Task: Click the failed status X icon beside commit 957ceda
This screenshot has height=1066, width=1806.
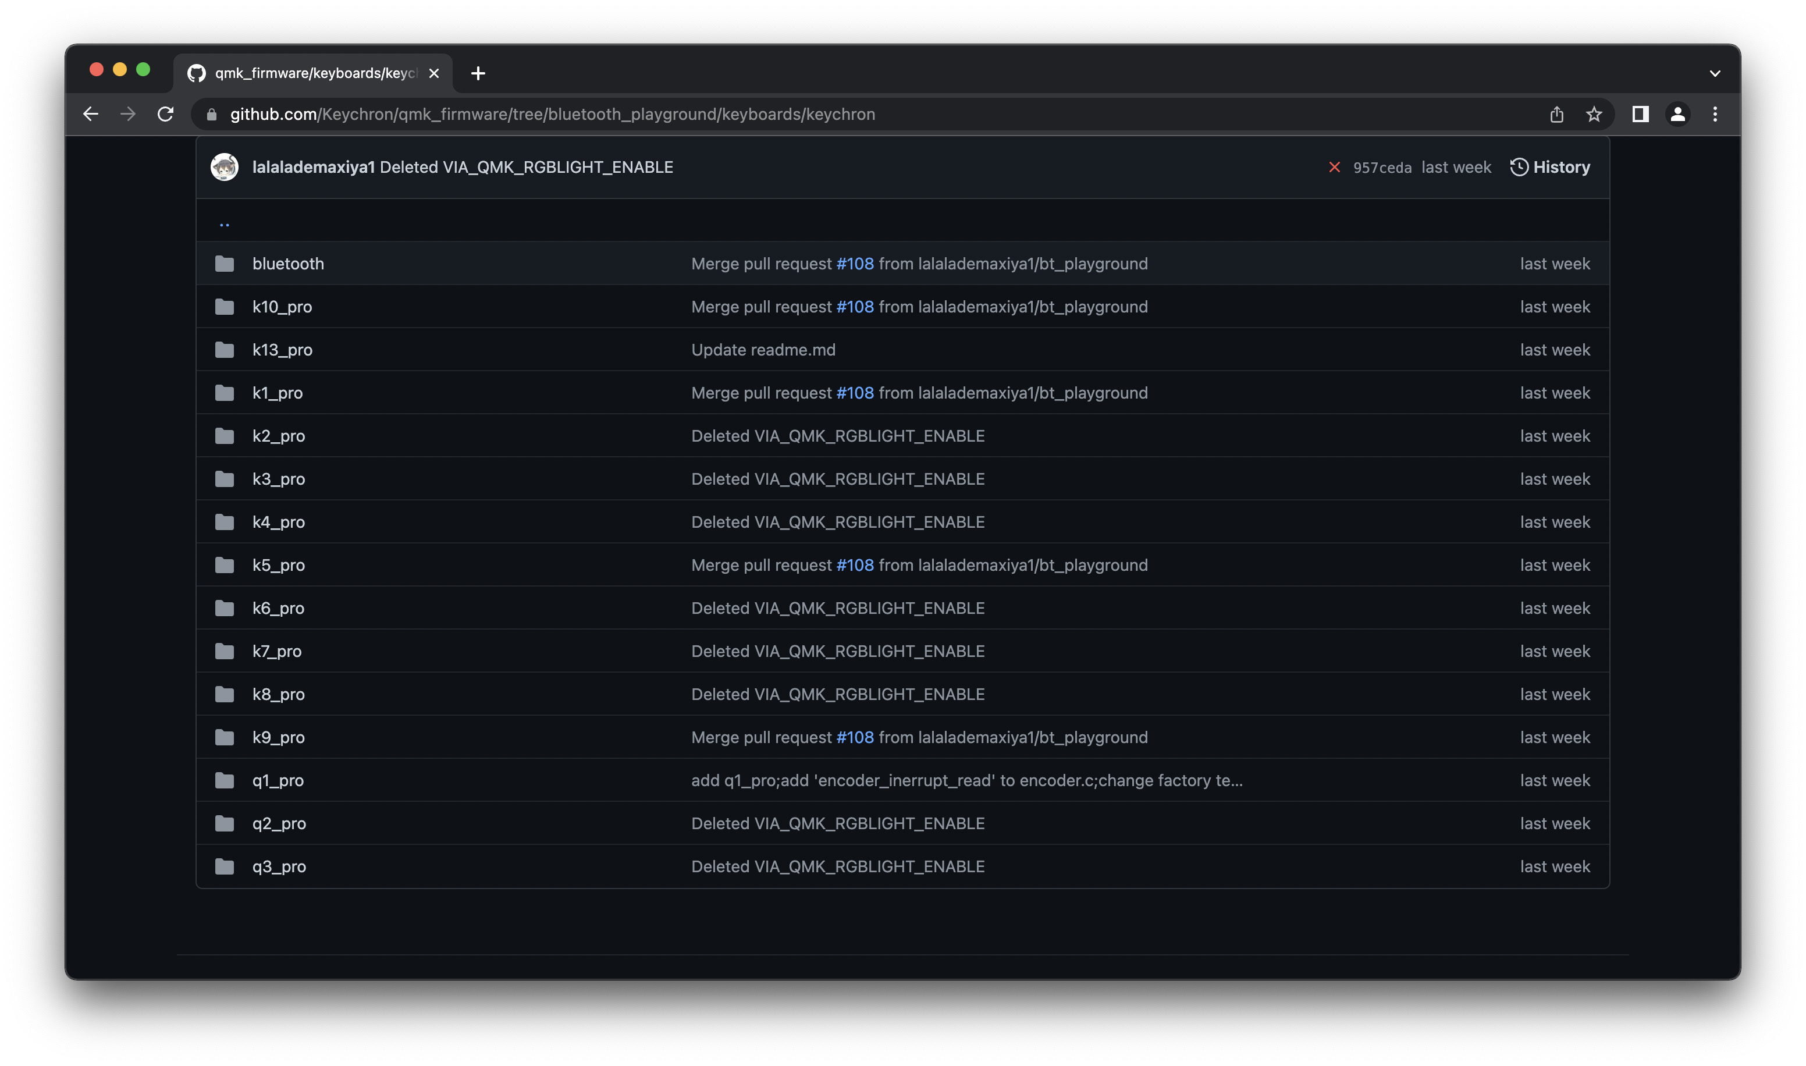Action: pos(1334,168)
